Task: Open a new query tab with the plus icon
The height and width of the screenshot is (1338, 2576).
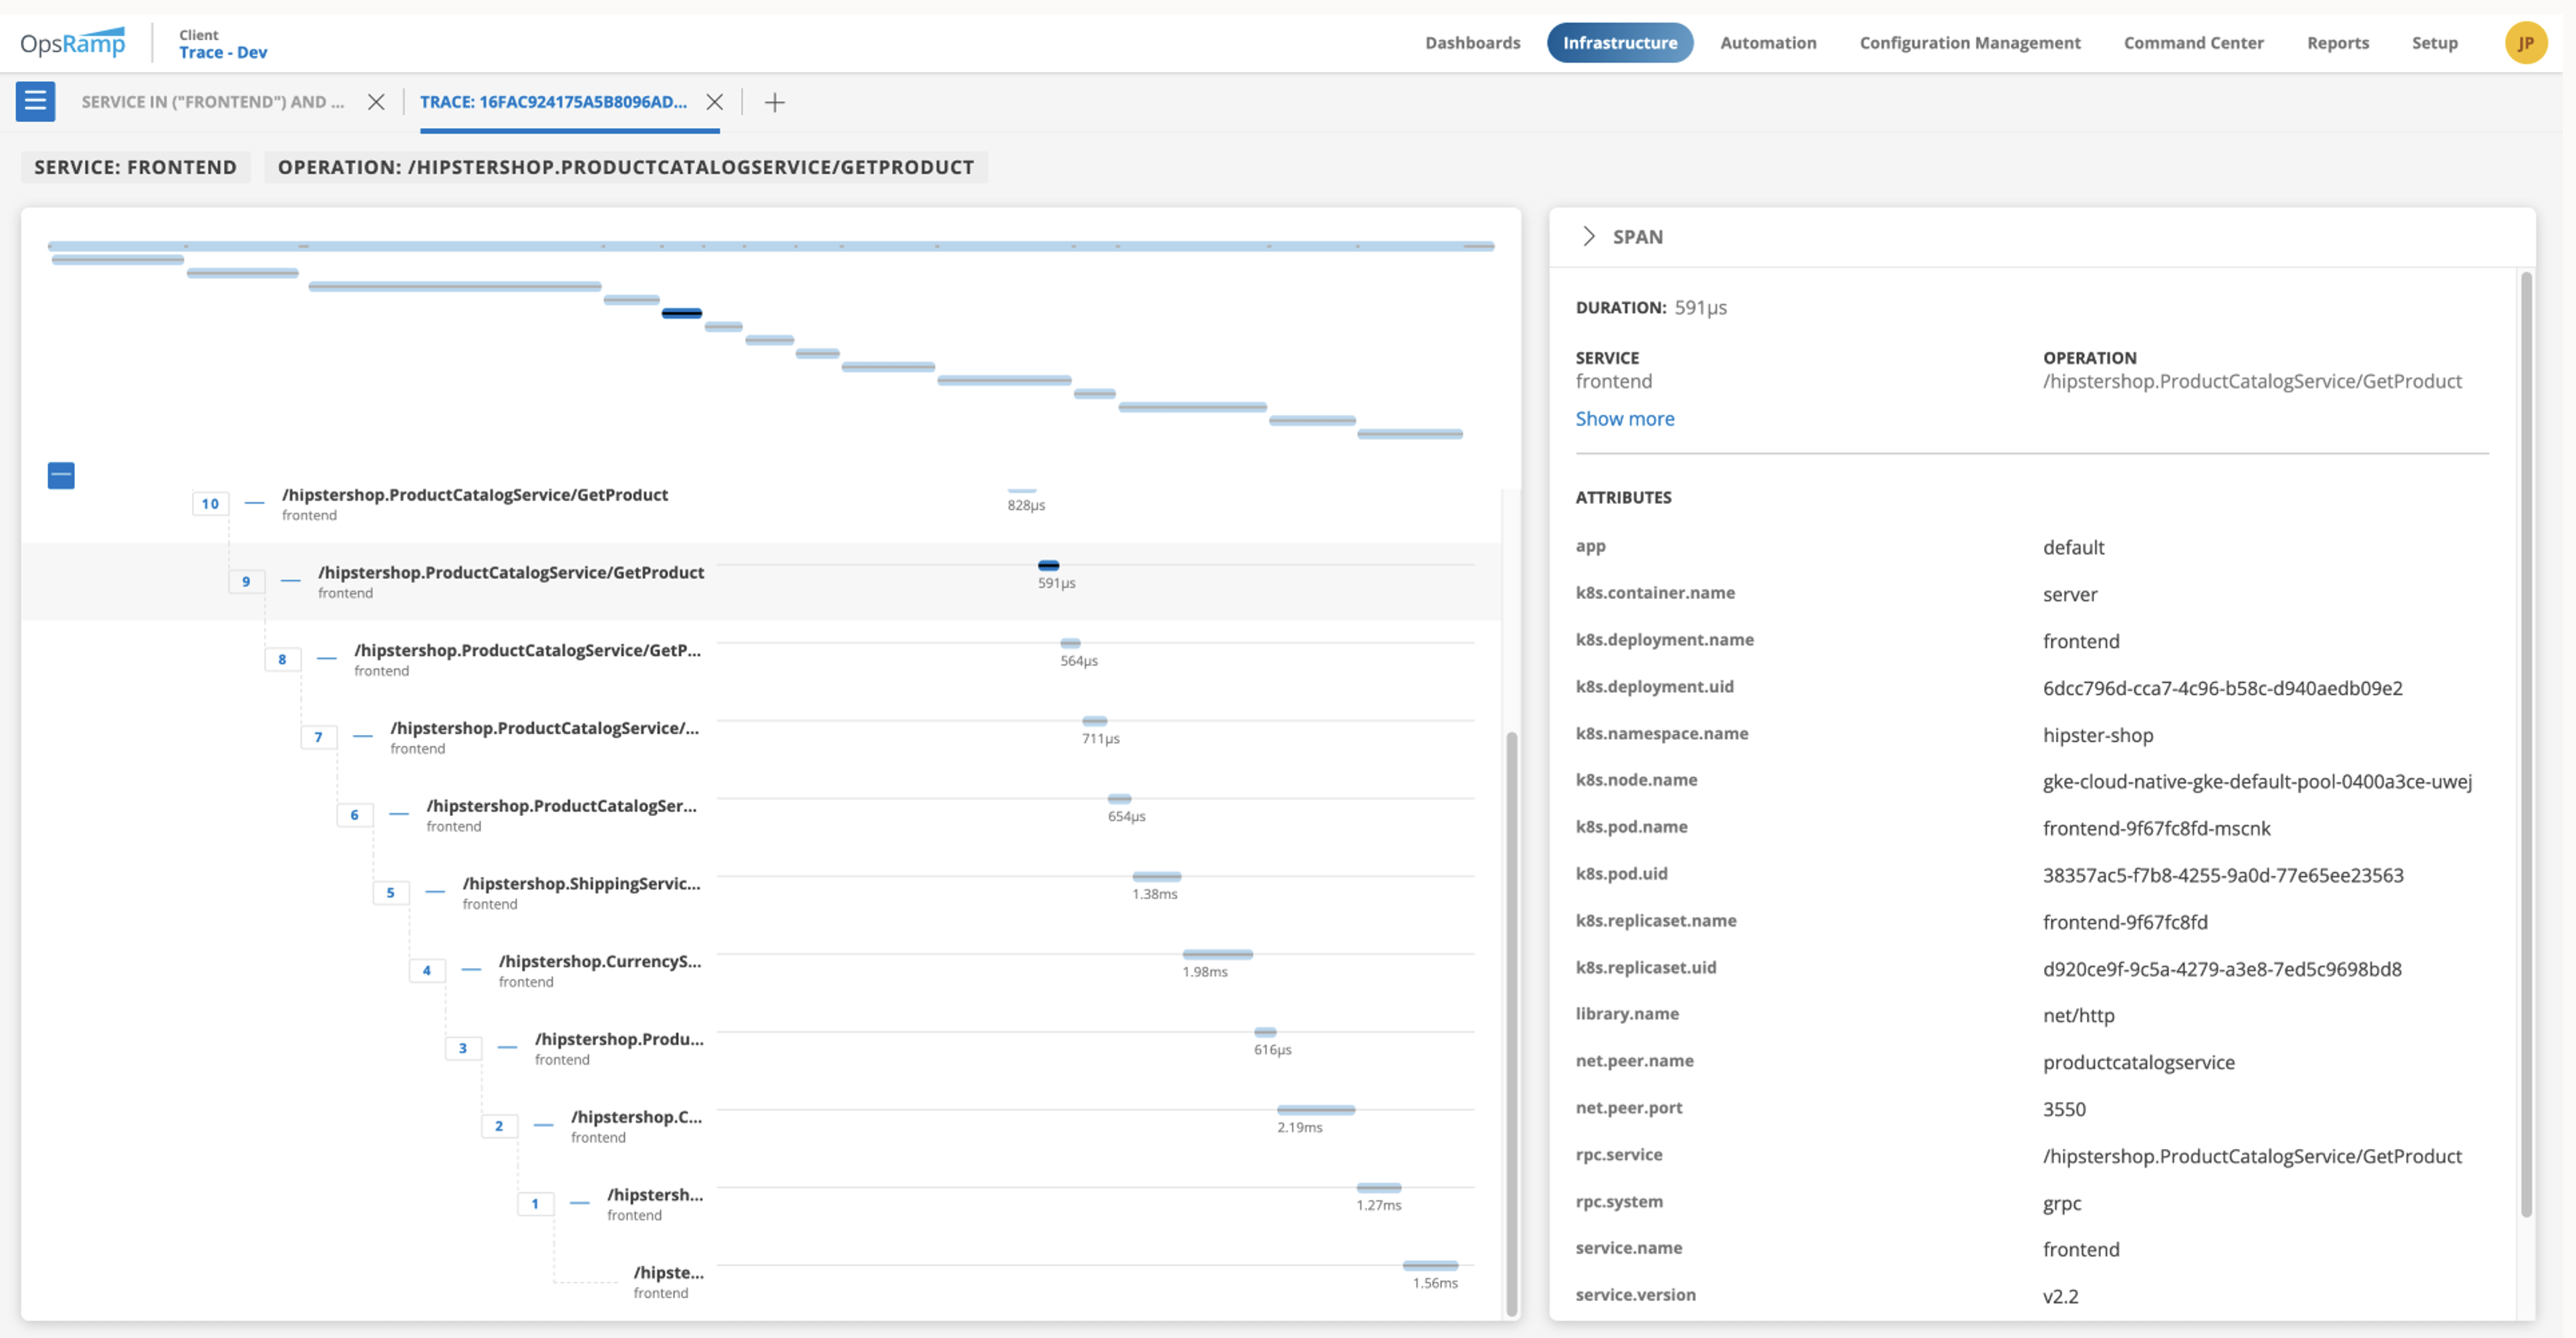Action: (x=775, y=102)
